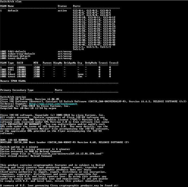
Task: Click the 'Trans1' column header
Action: point(103,63)
